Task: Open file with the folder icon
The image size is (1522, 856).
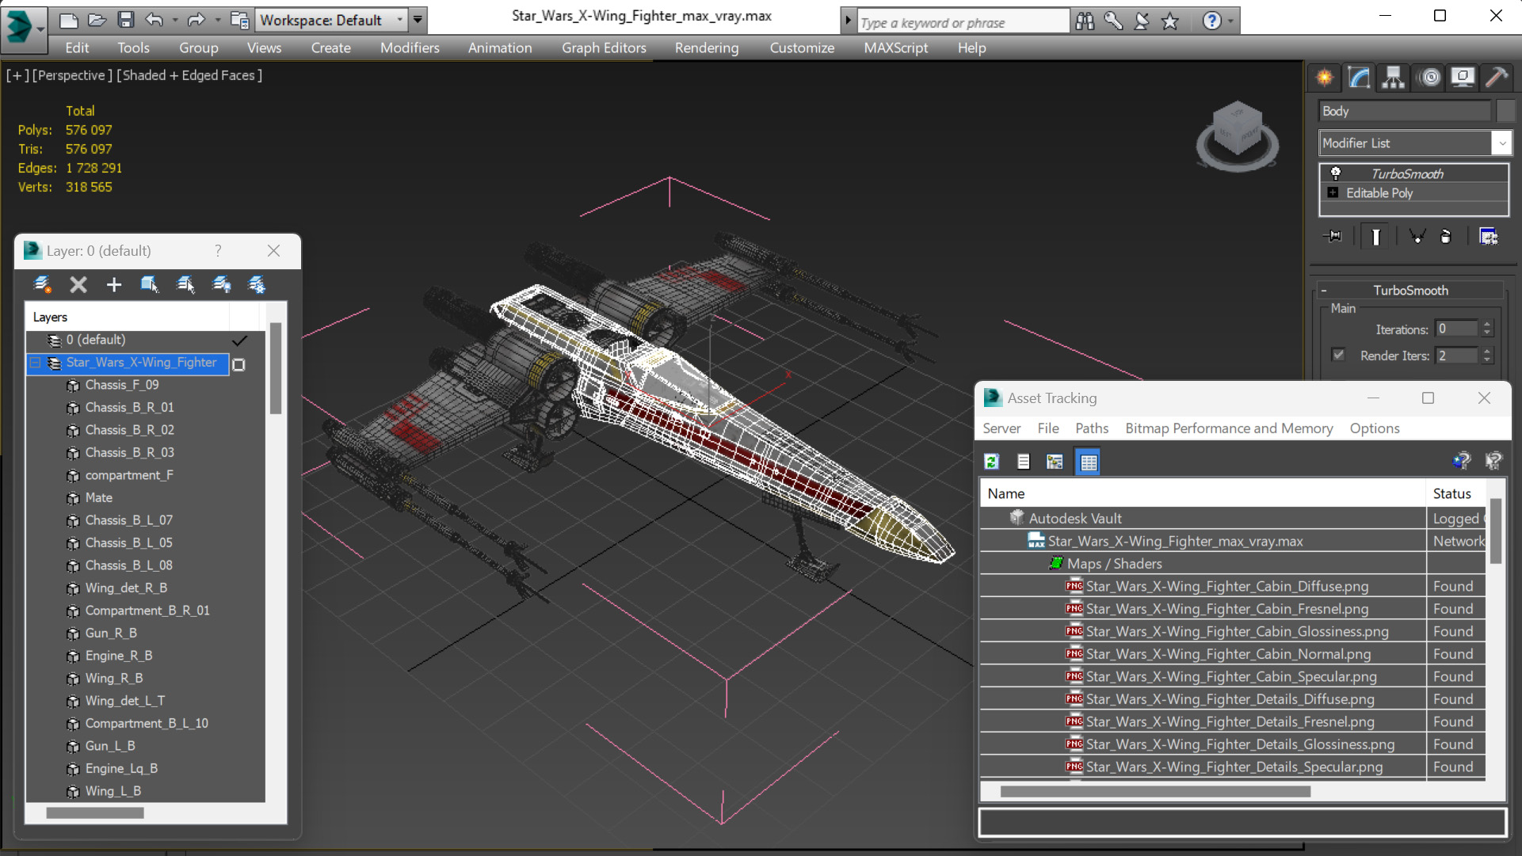Action: tap(97, 20)
